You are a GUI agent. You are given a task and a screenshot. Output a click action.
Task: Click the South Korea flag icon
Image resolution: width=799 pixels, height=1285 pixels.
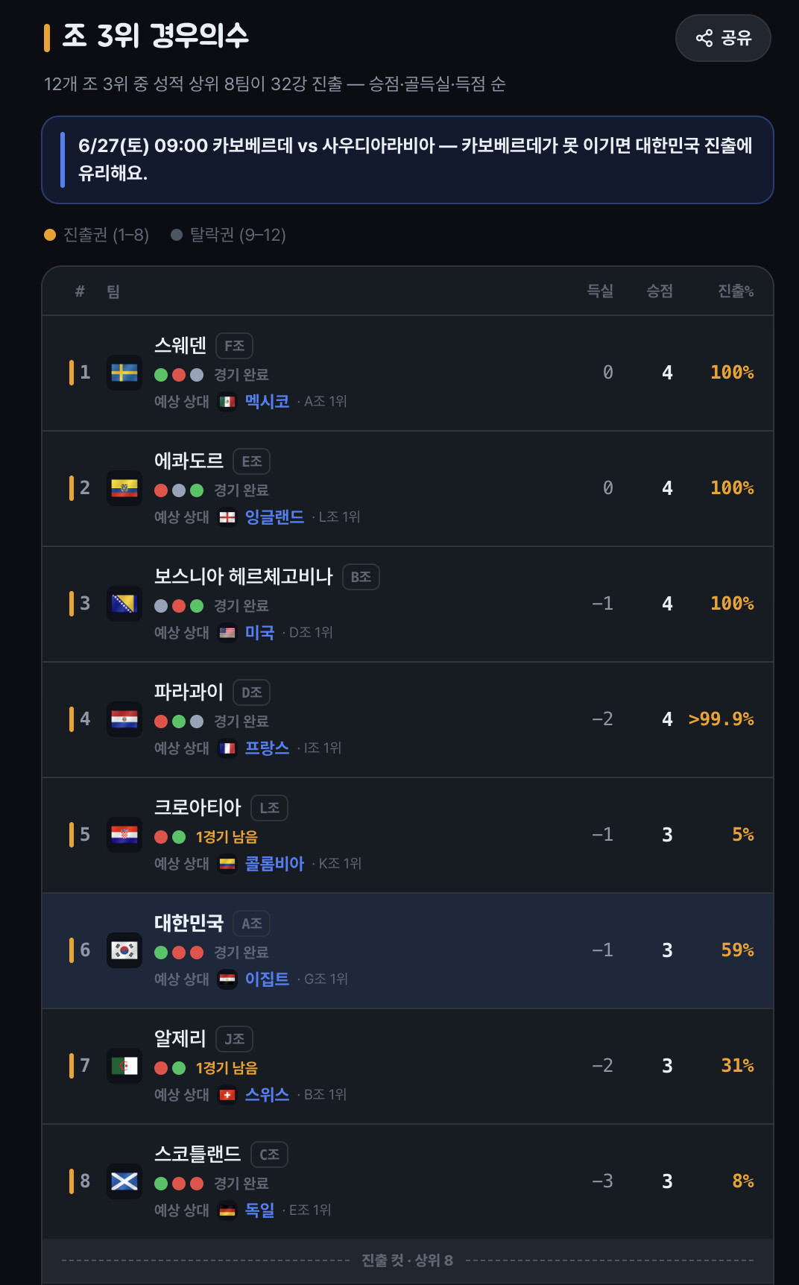pyautogui.click(x=124, y=950)
